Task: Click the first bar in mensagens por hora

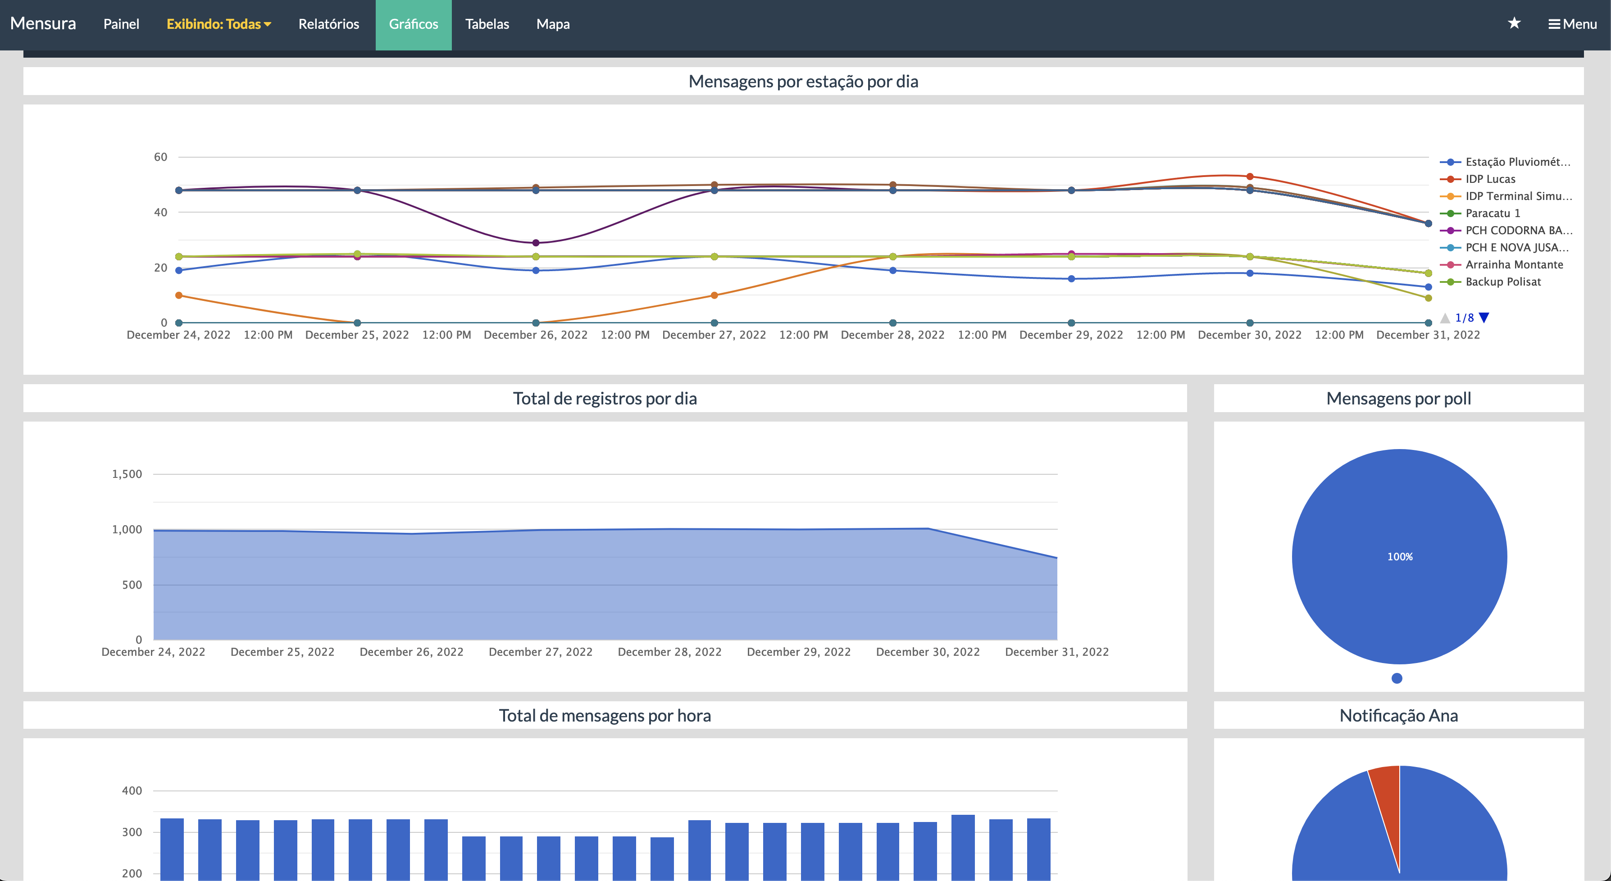Action: click(172, 849)
